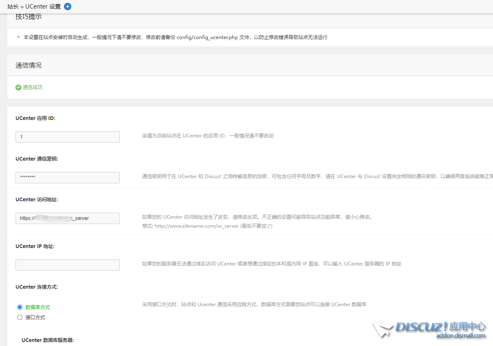493x346 pixels.
Task: Click the UCenter 连接方式 field label
Action: [x=37, y=287]
